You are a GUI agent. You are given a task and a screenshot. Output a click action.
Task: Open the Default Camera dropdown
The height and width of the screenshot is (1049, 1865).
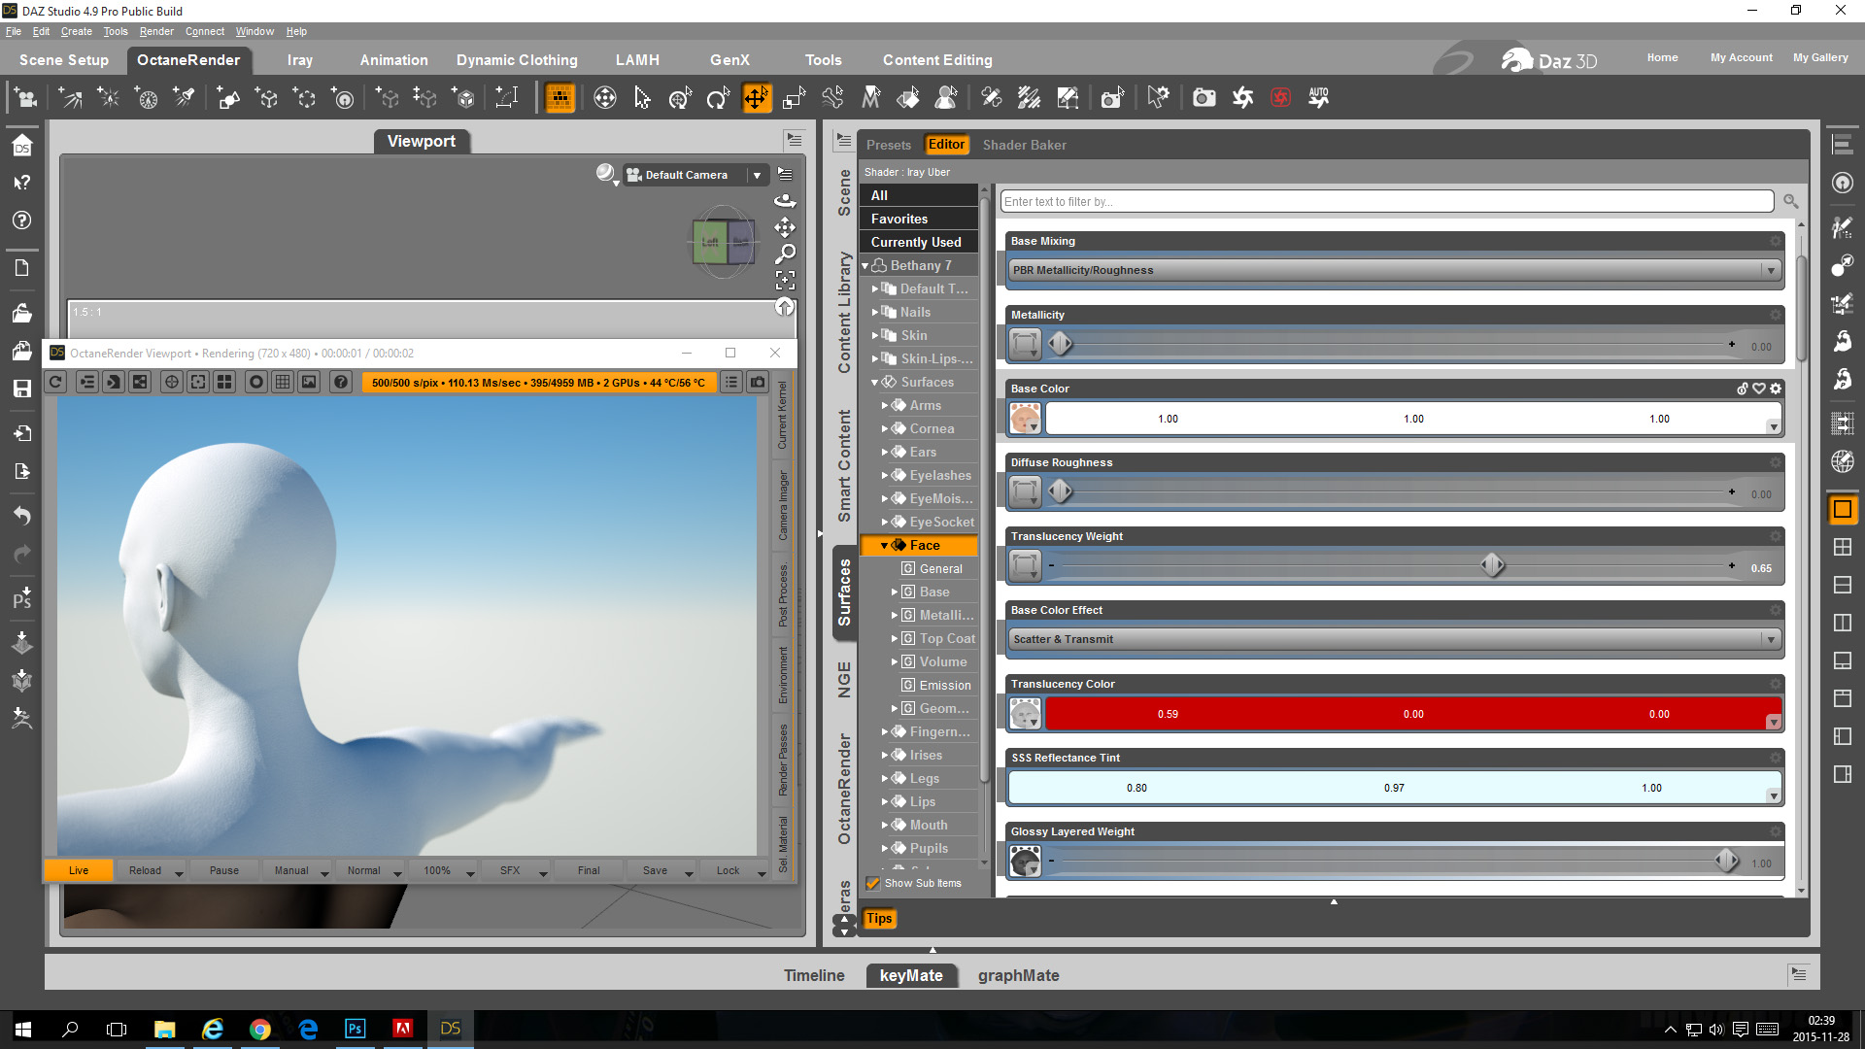pos(757,176)
